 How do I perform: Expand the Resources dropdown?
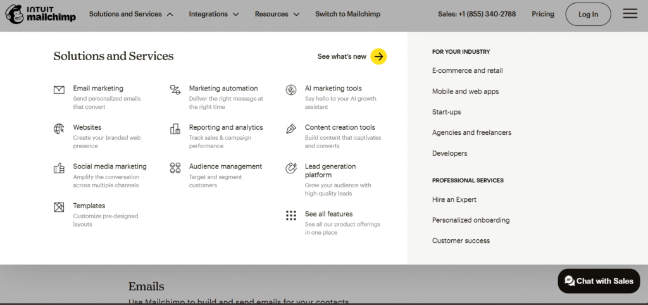pos(277,14)
